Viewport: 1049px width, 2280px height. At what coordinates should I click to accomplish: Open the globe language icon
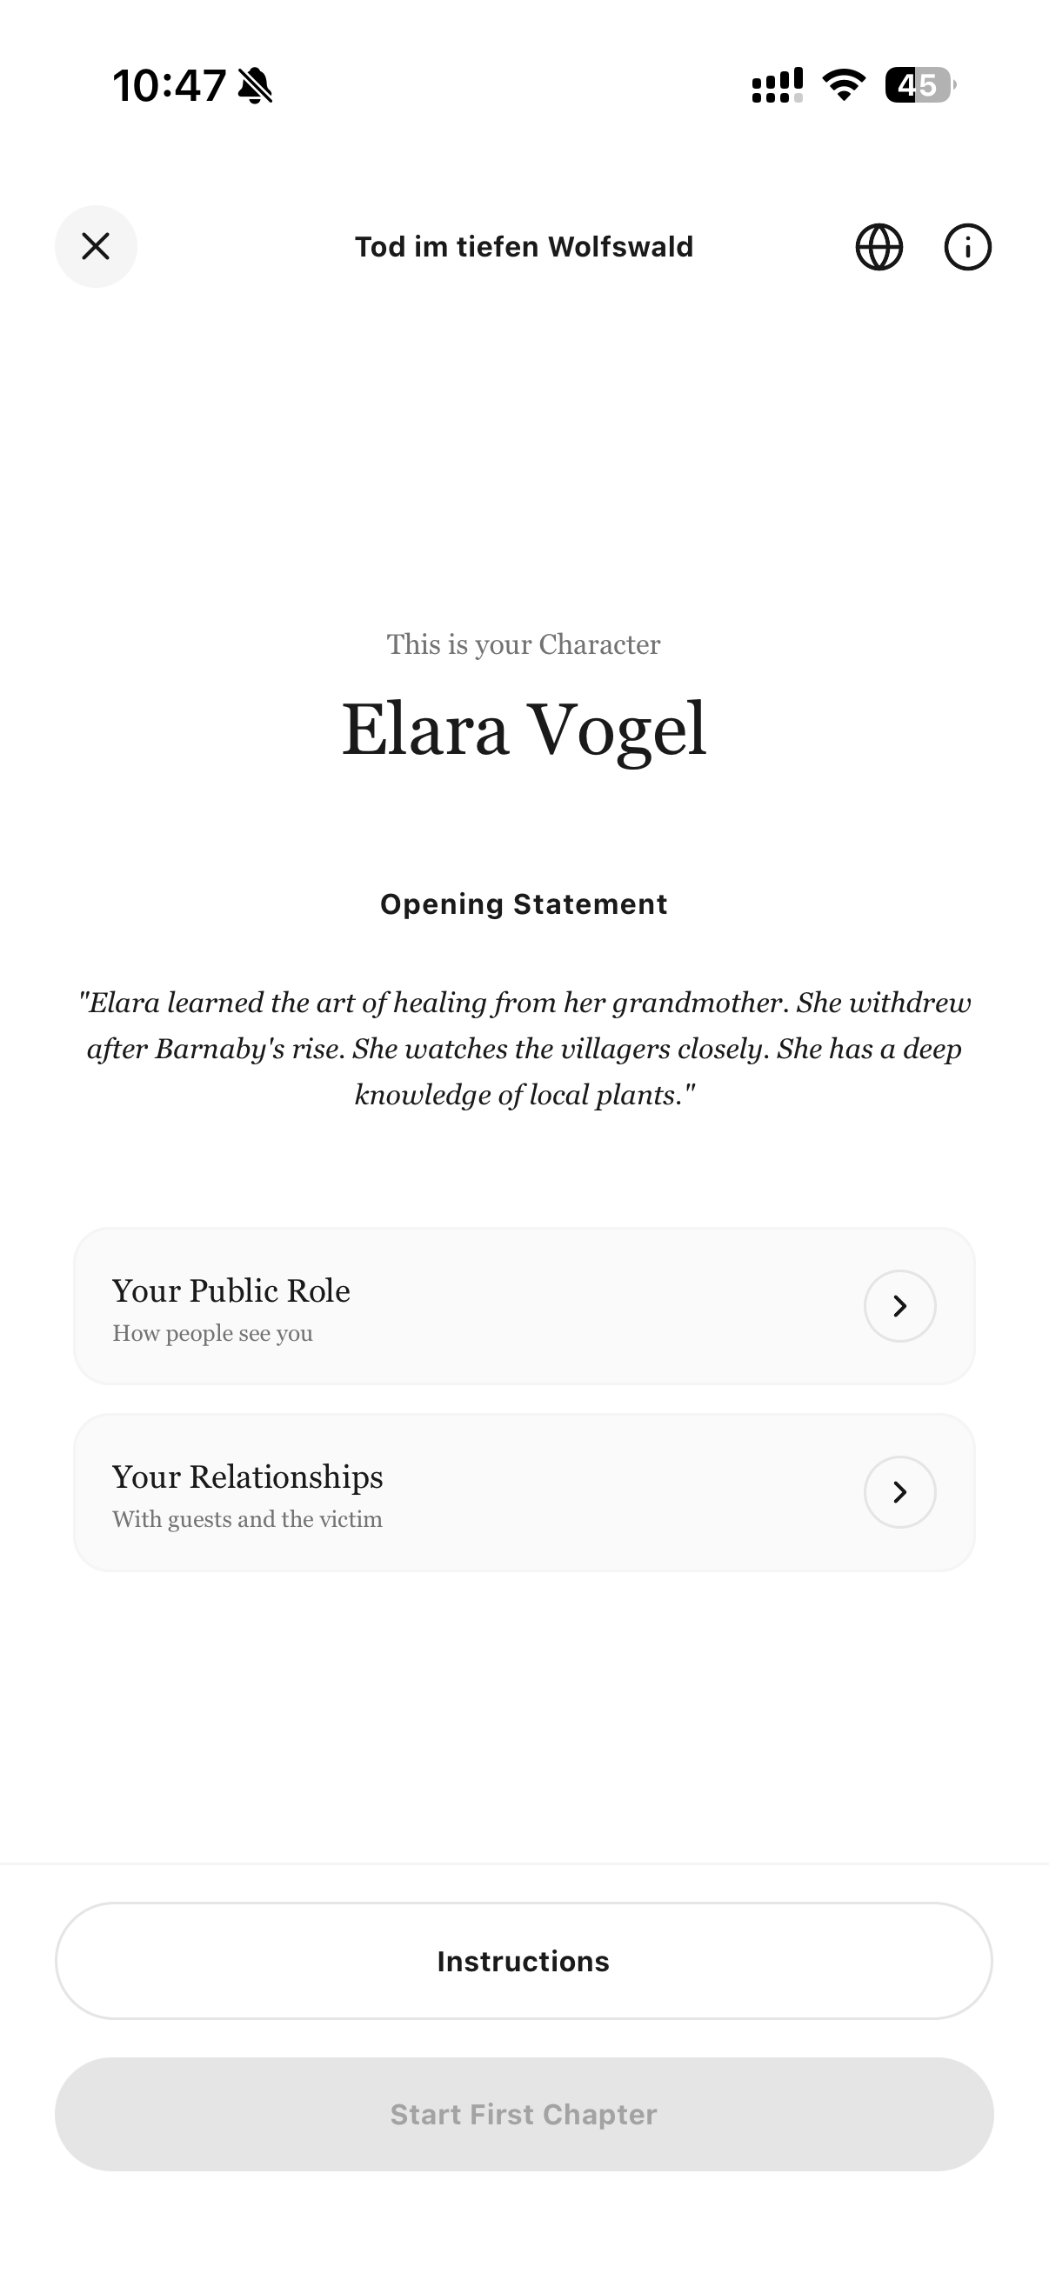(879, 246)
